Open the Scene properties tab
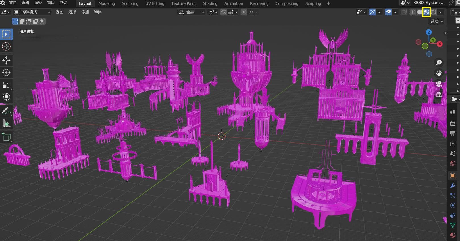 (x=453, y=153)
